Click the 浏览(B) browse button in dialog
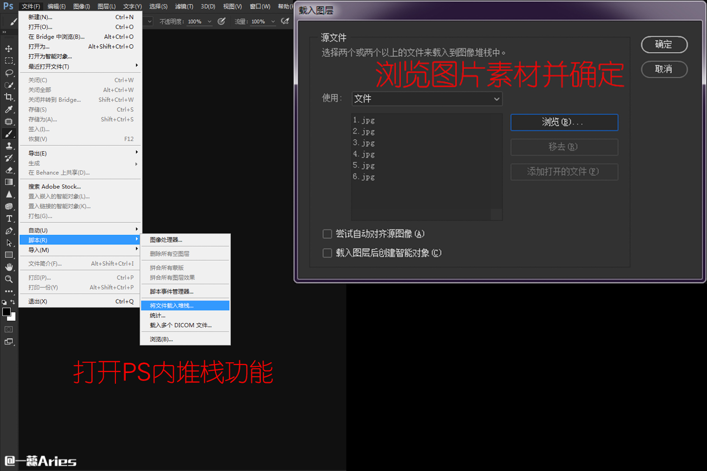 [564, 122]
